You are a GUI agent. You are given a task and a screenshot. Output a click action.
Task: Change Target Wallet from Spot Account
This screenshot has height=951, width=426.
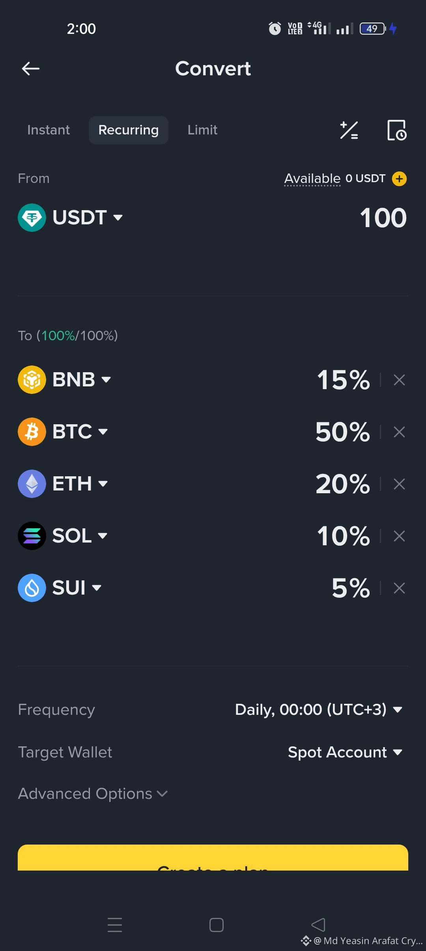coord(345,752)
